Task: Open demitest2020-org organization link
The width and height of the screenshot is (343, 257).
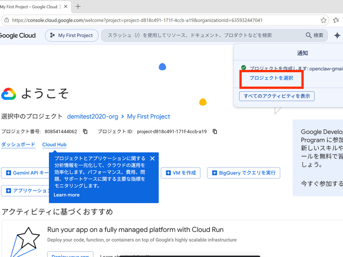Action: 93,117
